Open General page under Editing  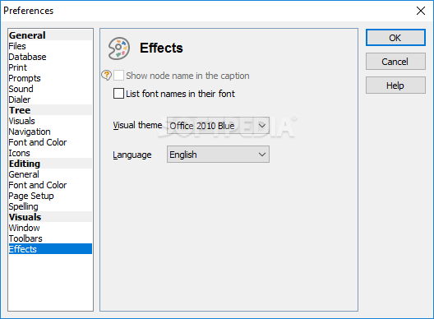coord(50,174)
